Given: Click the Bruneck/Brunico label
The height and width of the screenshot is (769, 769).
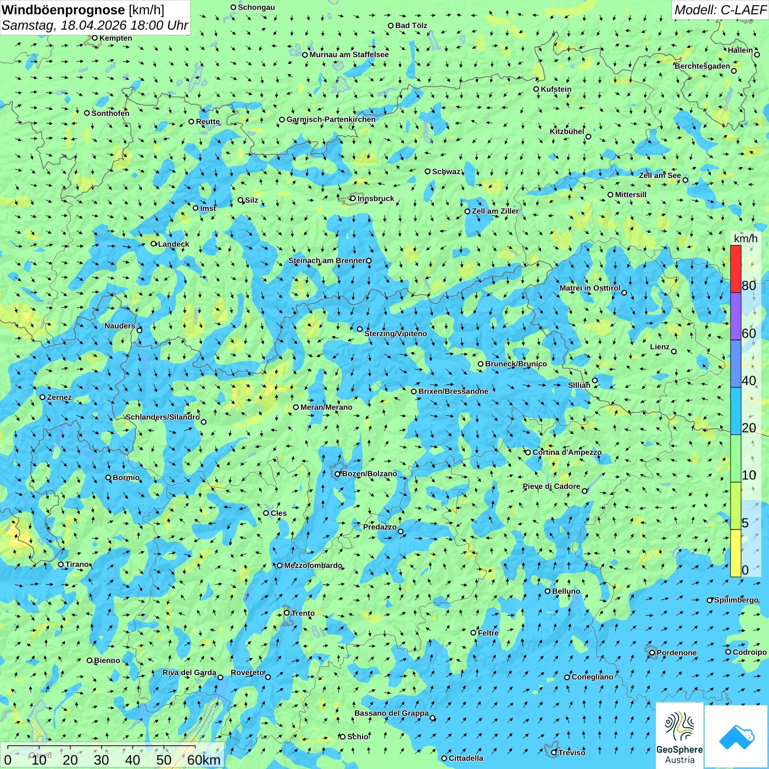Looking at the screenshot, I should (x=516, y=364).
